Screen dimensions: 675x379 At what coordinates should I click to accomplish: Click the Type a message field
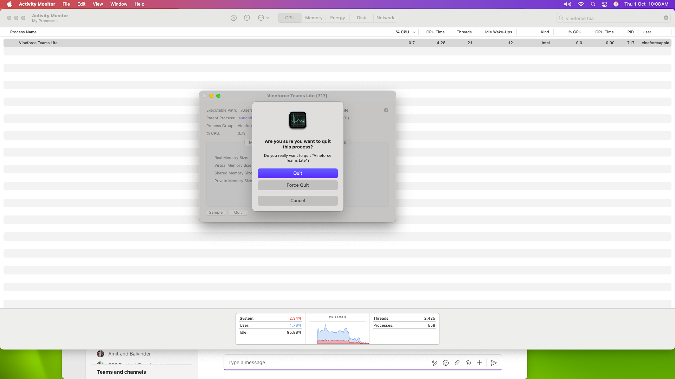(327, 363)
